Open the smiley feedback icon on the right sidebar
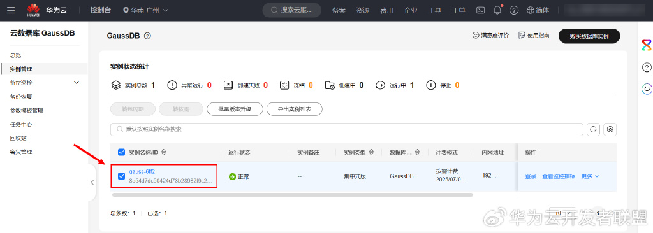This screenshot has height=233, width=653. point(647,88)
